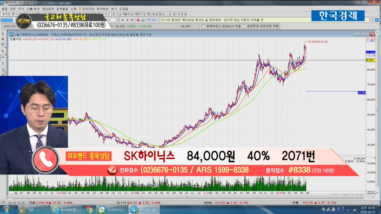Click the 기업정보 toolbar button
381x214 pixels.
click(180, 14)
